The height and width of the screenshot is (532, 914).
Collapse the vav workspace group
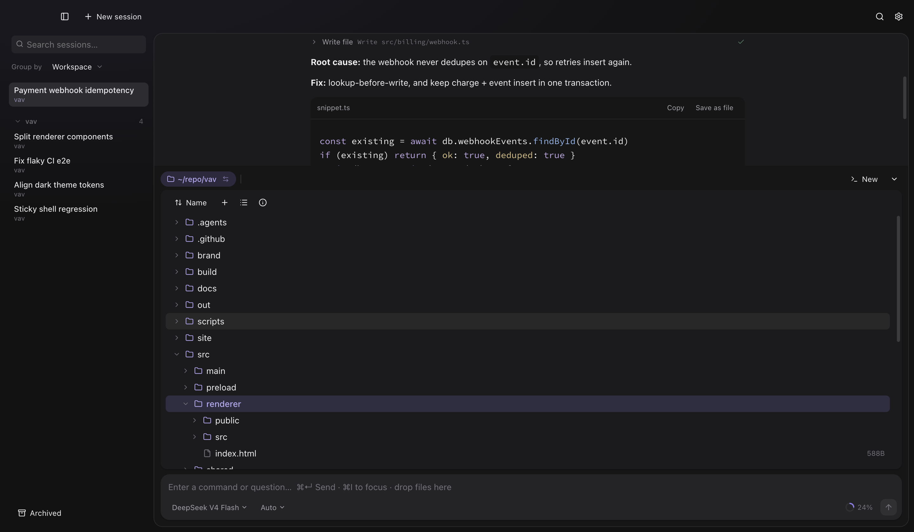17,121
